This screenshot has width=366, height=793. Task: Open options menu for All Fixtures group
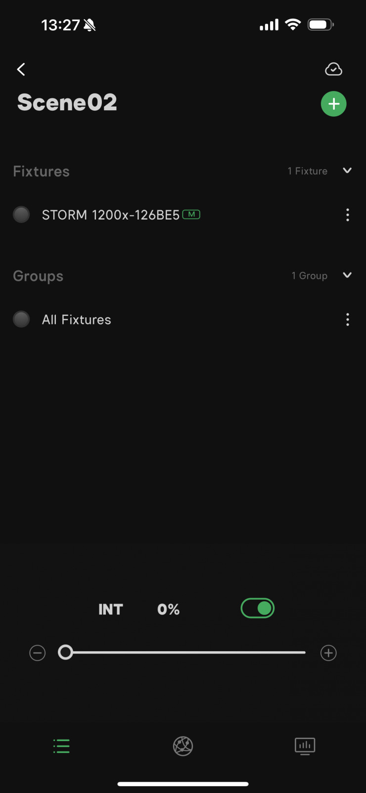348,320
